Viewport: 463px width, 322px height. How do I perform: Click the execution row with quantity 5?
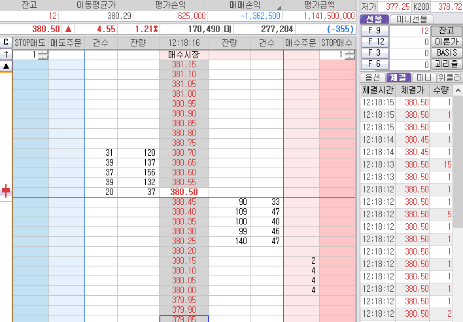(406, 214)
